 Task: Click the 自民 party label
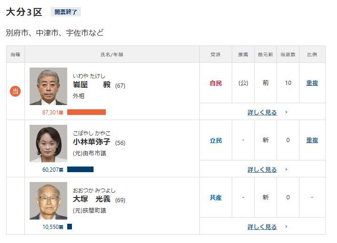point(216,83)
